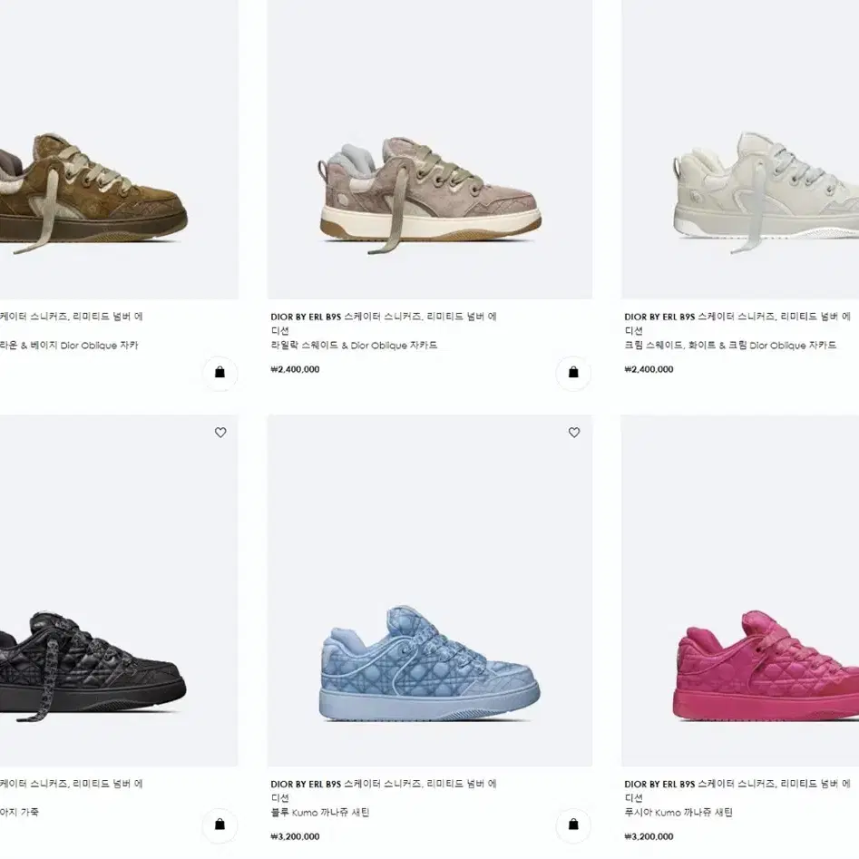Add blue Kumo sneaker to shopping bag
The width and height of the screenshot is (859, 859).
tap(573, 825)
